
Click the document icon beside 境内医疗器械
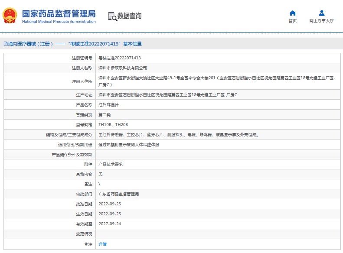(6, 44)
